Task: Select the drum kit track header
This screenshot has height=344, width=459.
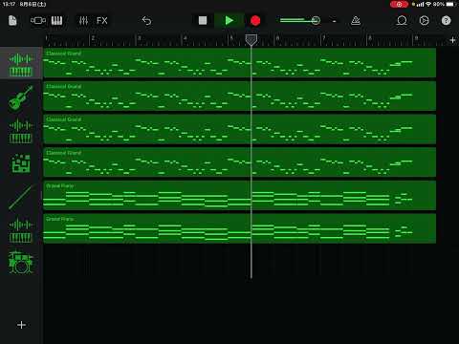Action: [21, 262]
